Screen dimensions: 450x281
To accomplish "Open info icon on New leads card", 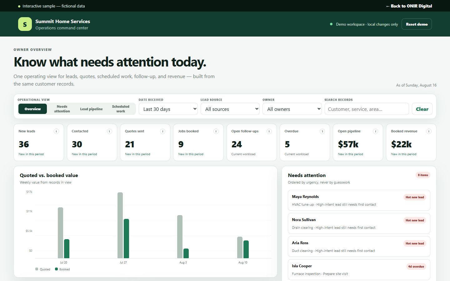I will click(x=56, y=131).
